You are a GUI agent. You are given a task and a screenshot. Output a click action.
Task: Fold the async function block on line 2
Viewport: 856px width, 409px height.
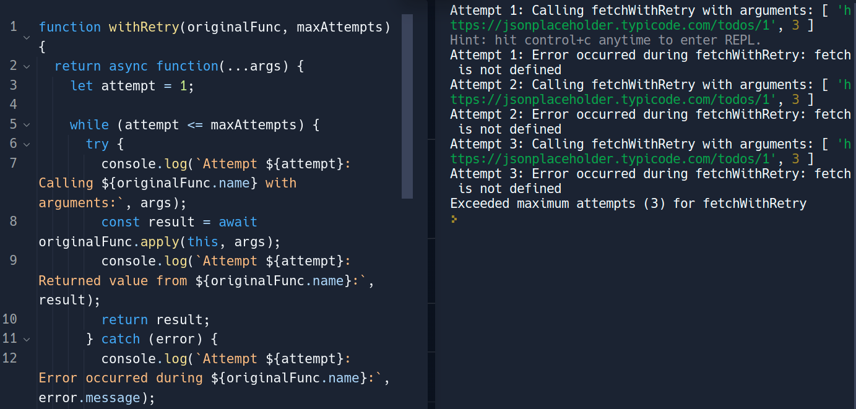(x=26, y=66)
